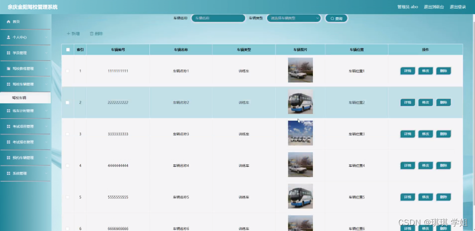
Task: Click the 车辆编号 column header
Action: pos(118,50)
